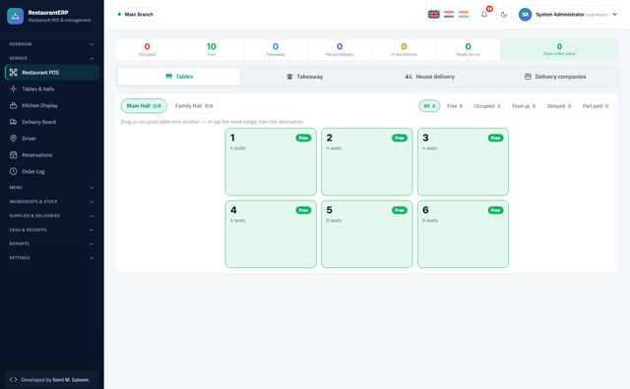Viewport: 630px width, 389px height.
Task: Open the Sami M. Saleem developer link
Action: click(70, 380)
